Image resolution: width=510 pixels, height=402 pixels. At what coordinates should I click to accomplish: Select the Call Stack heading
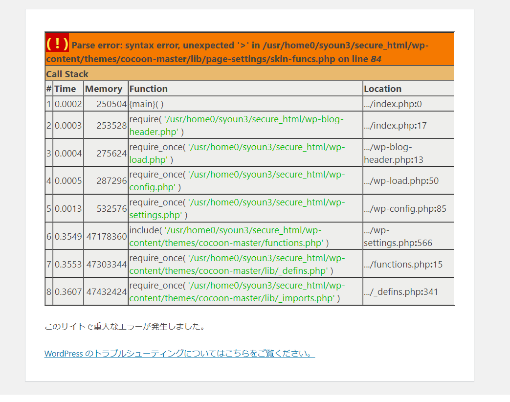click(x=67, y=74)
